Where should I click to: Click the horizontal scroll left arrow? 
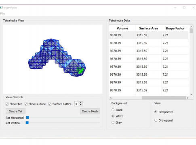click(111, 98)
